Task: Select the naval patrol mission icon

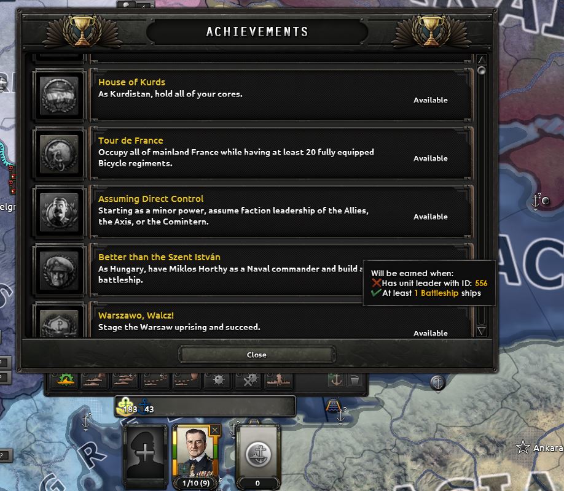Action: pos(95,379)
